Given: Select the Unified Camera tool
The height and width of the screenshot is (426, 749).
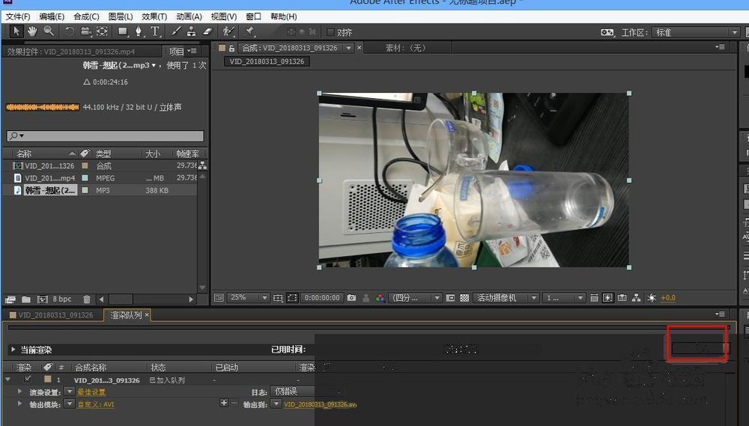Looking at the screenshot, I should [x=86, y=31].
